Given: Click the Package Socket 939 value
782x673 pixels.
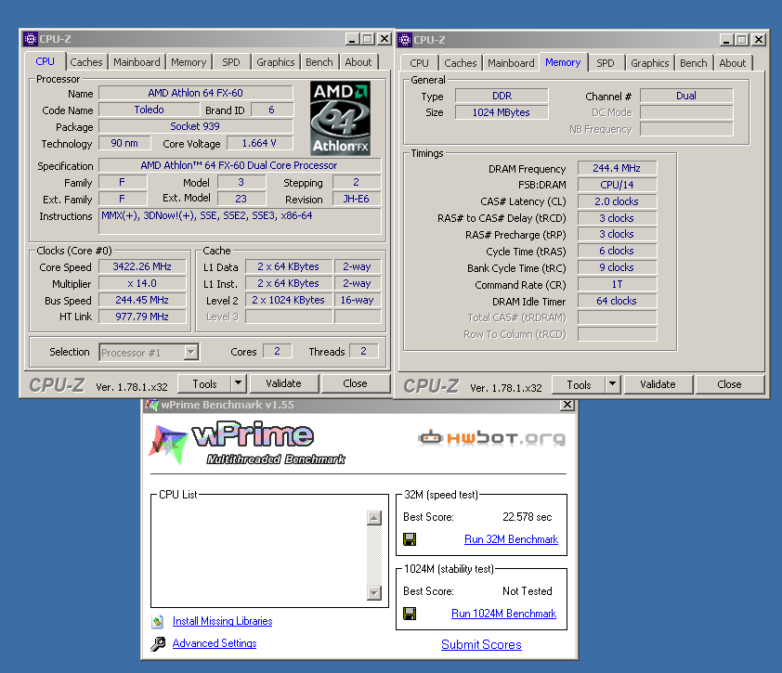Looking at the screenshot, I should [195, 126].
